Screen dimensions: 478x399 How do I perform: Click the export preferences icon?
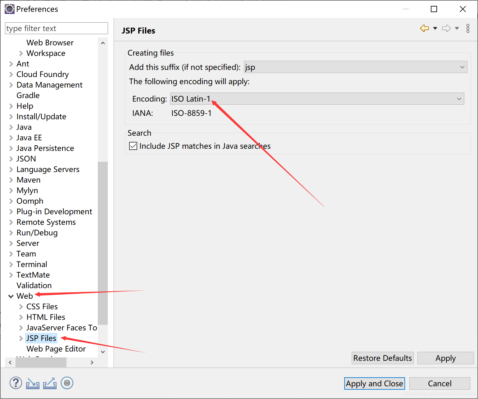(50, 383)
